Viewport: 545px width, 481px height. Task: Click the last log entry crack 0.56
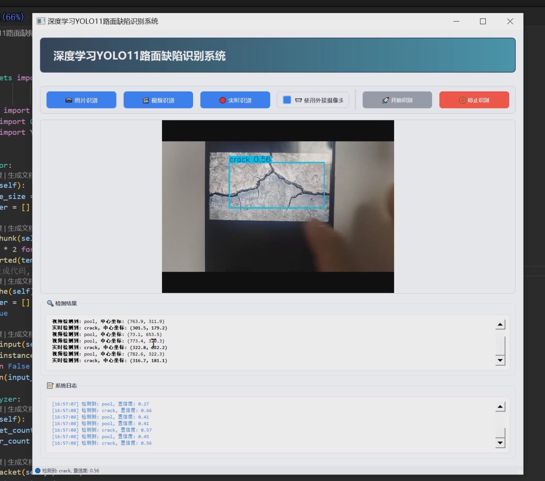[x=102, y=443]
